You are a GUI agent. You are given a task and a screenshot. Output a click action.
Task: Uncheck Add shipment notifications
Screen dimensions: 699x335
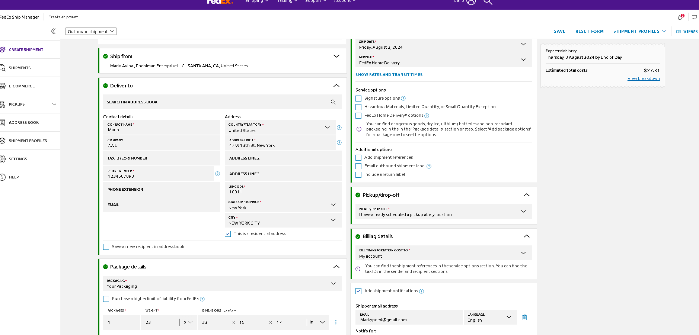tap(358, 291)
